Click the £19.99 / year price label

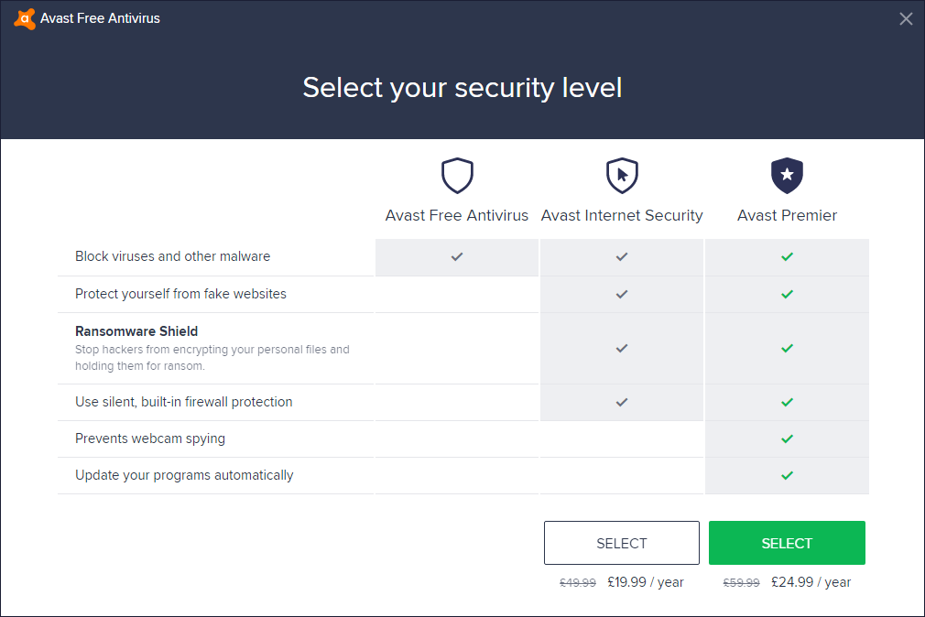646,582
